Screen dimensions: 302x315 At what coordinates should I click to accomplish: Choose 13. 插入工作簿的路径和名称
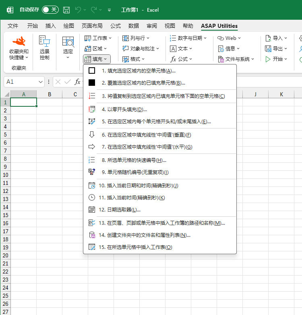point(160,223)
